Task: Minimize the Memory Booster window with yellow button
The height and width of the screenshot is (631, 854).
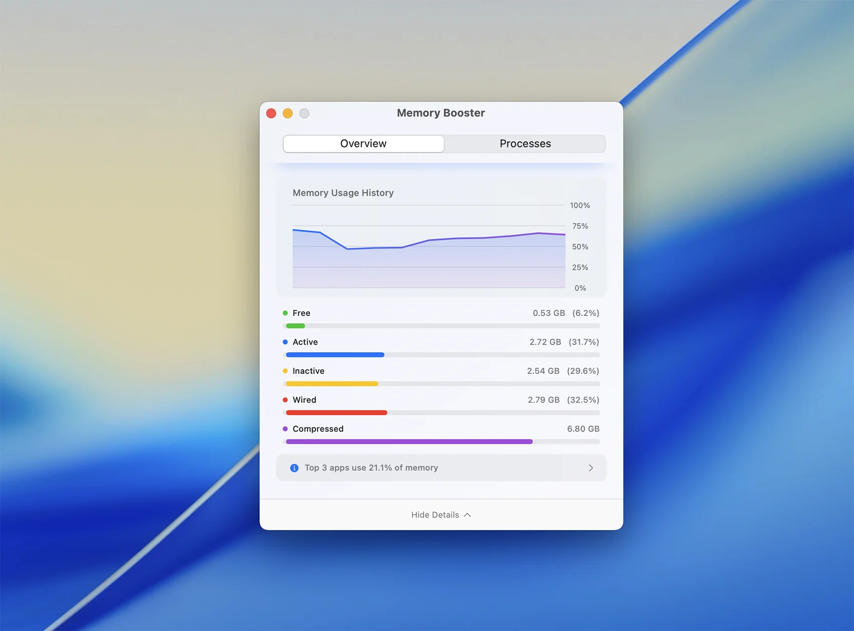Action: (288, 114)
